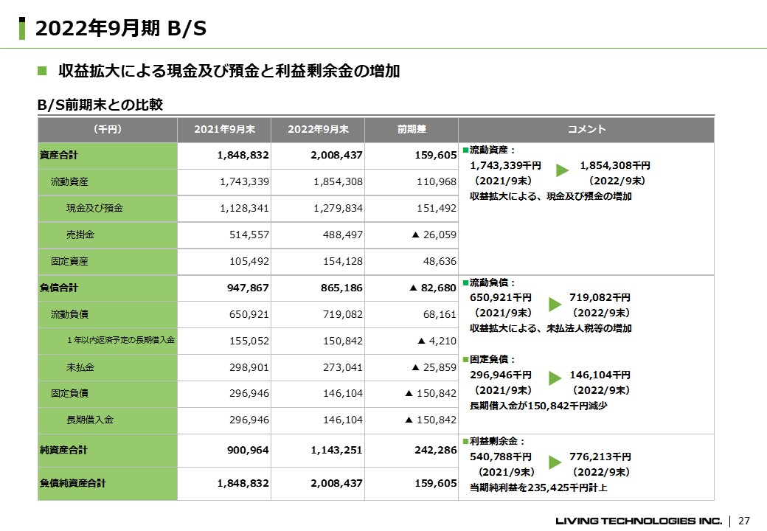Click table cell 650,921 in the 流動負債 row
Screen dimensions: 767x531
(x=249, y=314)
